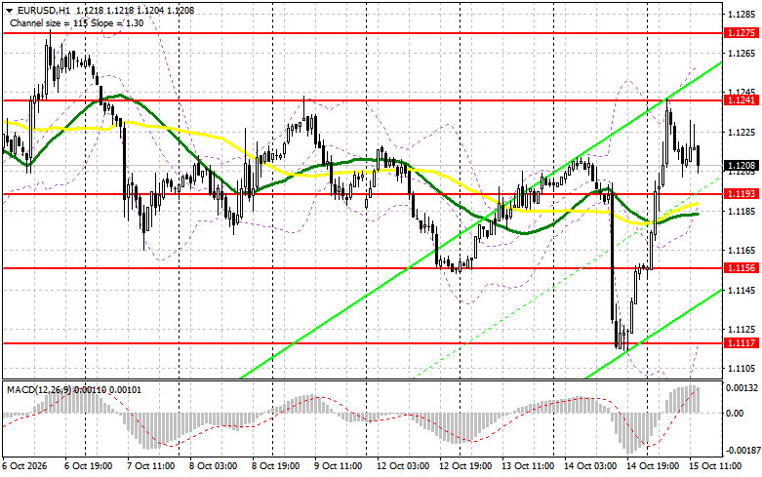Click the 1.1145 price axis value

coord(742,290)
